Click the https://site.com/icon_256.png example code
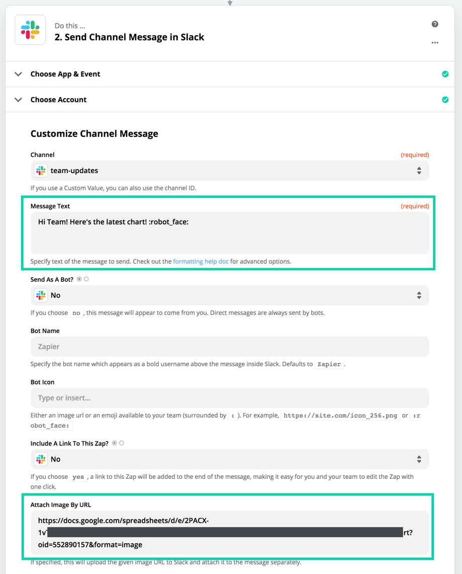Image resolution: width=462 pixels, height=574 pixels. pos(340,416)
